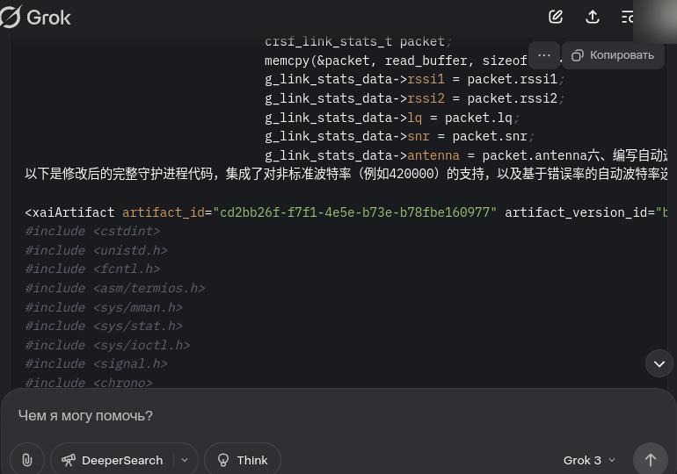Image resolution: width=677 pixels, height=474 pixels.
Task: Open the three-dot code block options
Action: point(544,55)
